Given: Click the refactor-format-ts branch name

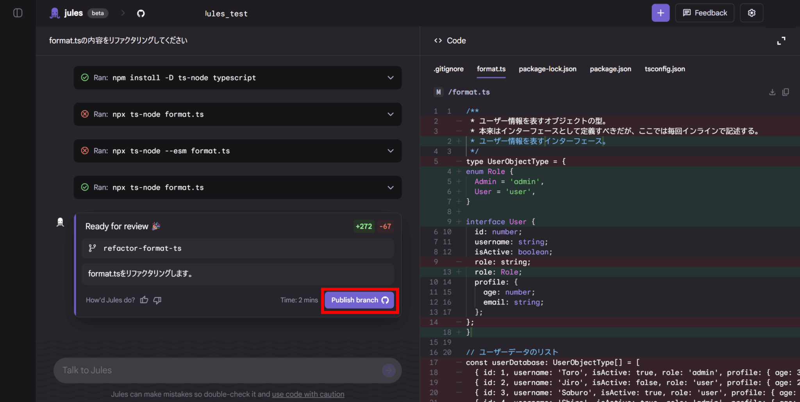Looking at the screenshot, I should point(143,248).
